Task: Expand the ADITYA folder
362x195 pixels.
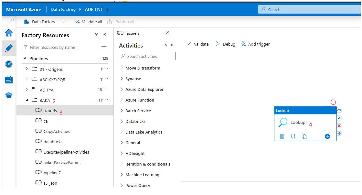Action: click(27, 89)
